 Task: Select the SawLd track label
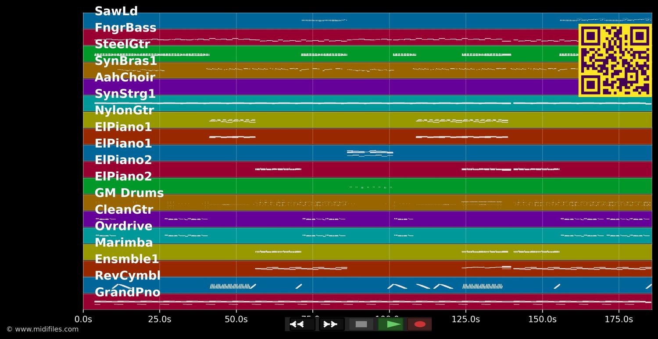tap(116, 11)
